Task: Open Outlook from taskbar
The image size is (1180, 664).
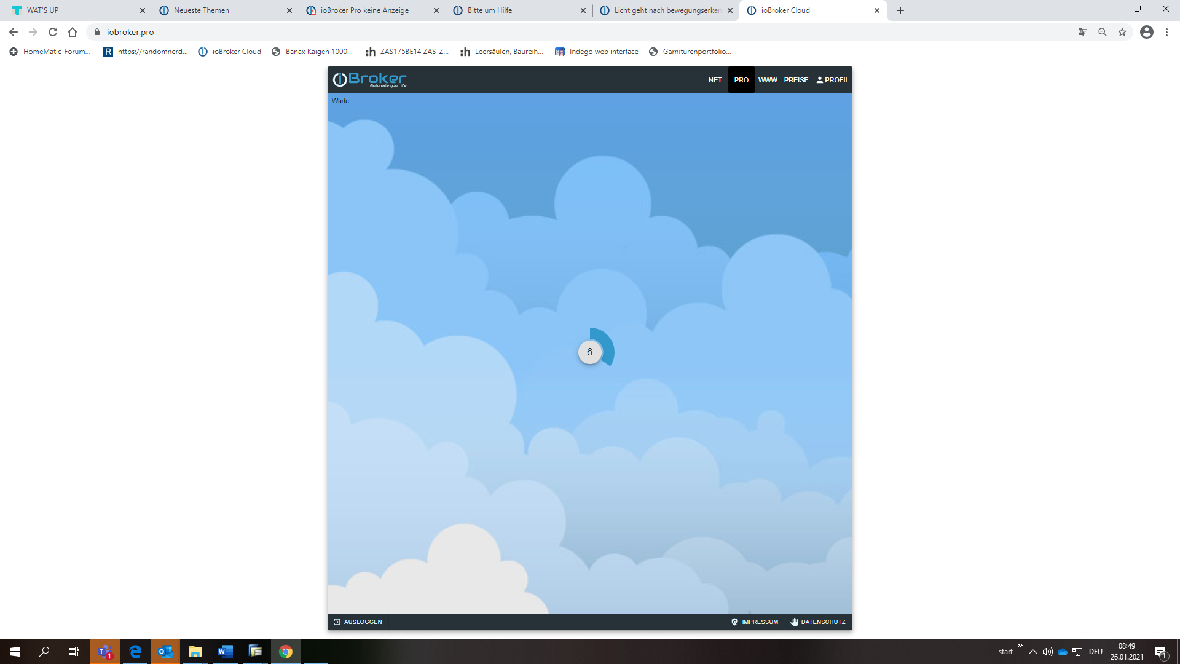Action: click(165, 652)
